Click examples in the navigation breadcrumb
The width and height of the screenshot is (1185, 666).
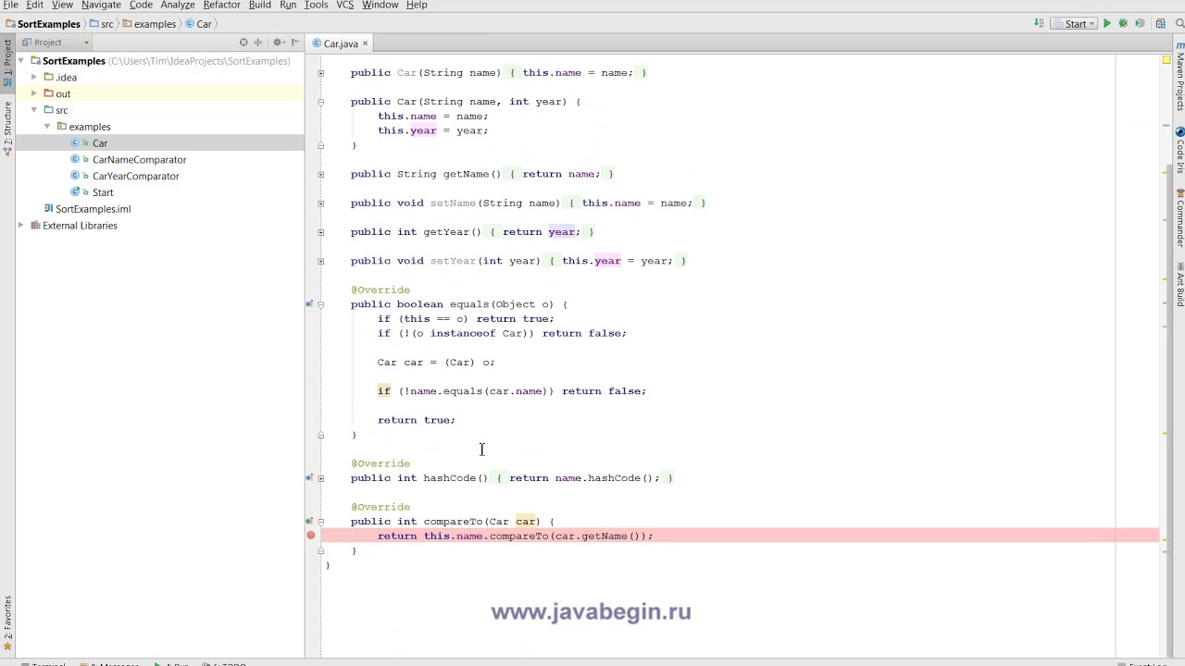click(149, 24)
